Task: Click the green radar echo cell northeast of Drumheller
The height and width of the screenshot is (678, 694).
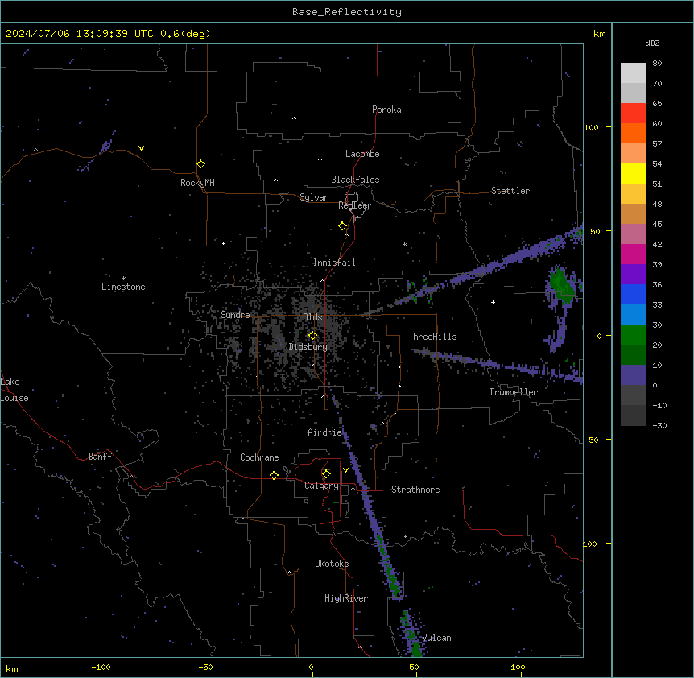Action: tap(561, 284)
